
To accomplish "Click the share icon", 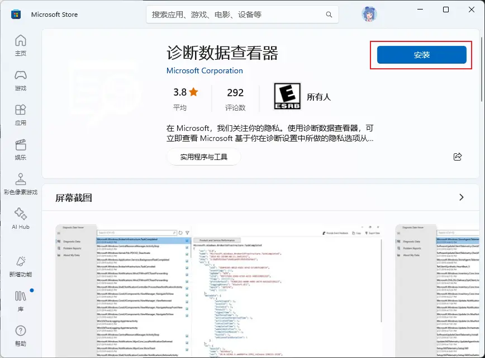I will 458,157.
